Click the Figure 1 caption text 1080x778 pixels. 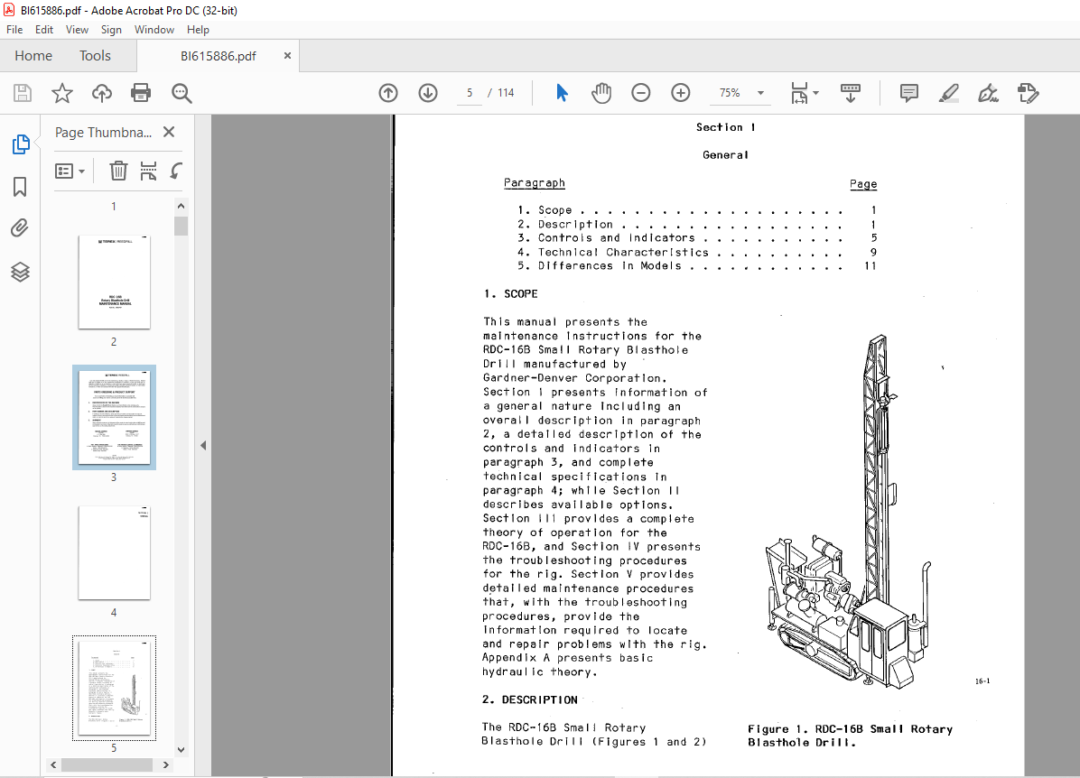pos(850,736)
